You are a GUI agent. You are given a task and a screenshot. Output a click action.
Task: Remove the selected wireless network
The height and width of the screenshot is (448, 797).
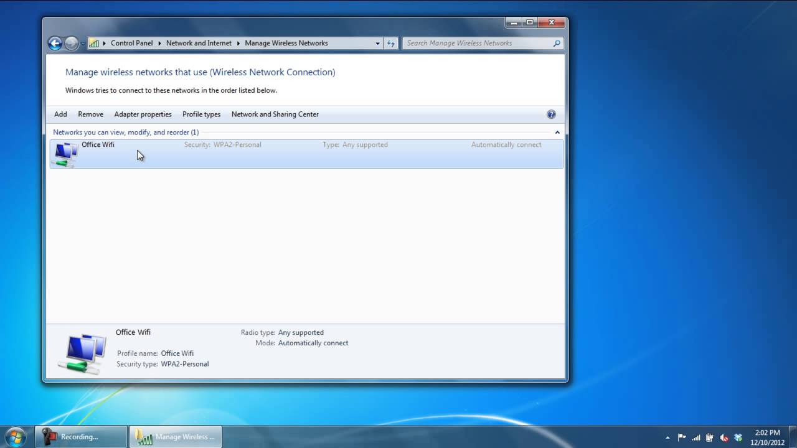click(x=90, y=114)
